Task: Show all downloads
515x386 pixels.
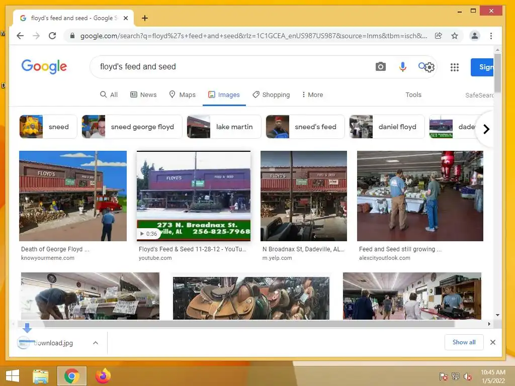Action: click(x=464, y=342)
